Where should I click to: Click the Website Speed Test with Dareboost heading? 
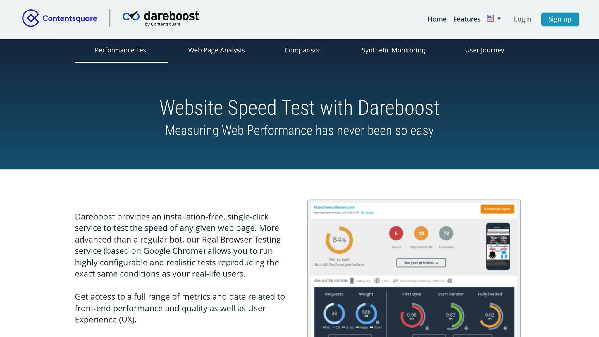pyautogui.click(x=299, y=108)
